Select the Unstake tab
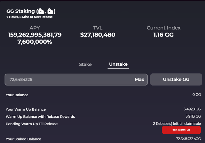 pos(118,64)
